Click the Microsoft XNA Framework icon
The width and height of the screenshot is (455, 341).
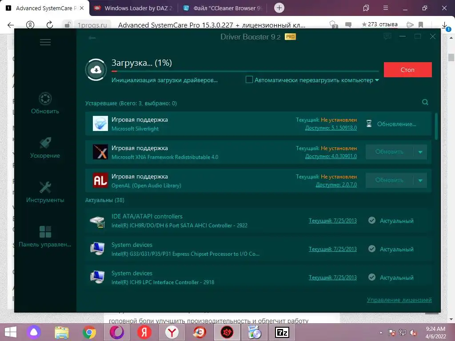click(100, 152)
